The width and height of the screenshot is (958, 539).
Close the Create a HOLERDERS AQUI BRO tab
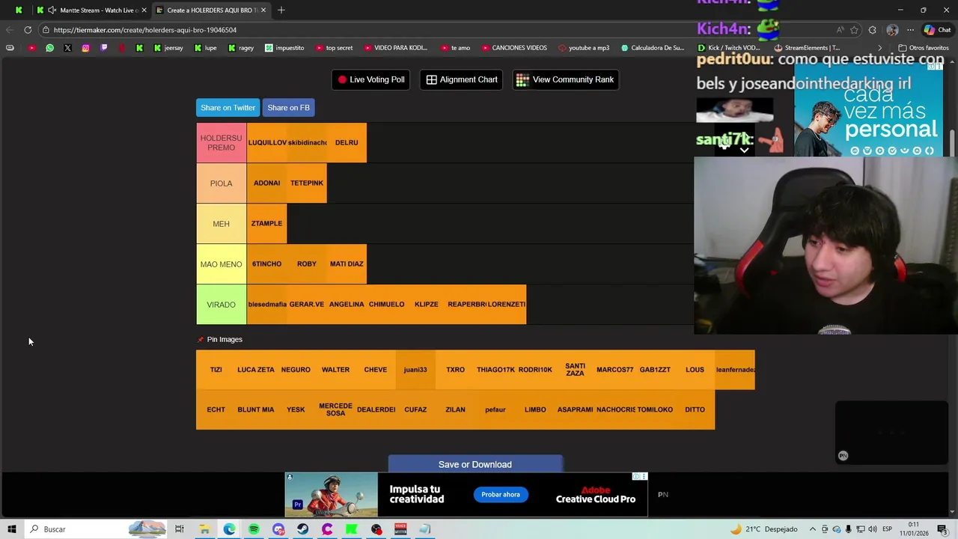click(x=263, y=10)
